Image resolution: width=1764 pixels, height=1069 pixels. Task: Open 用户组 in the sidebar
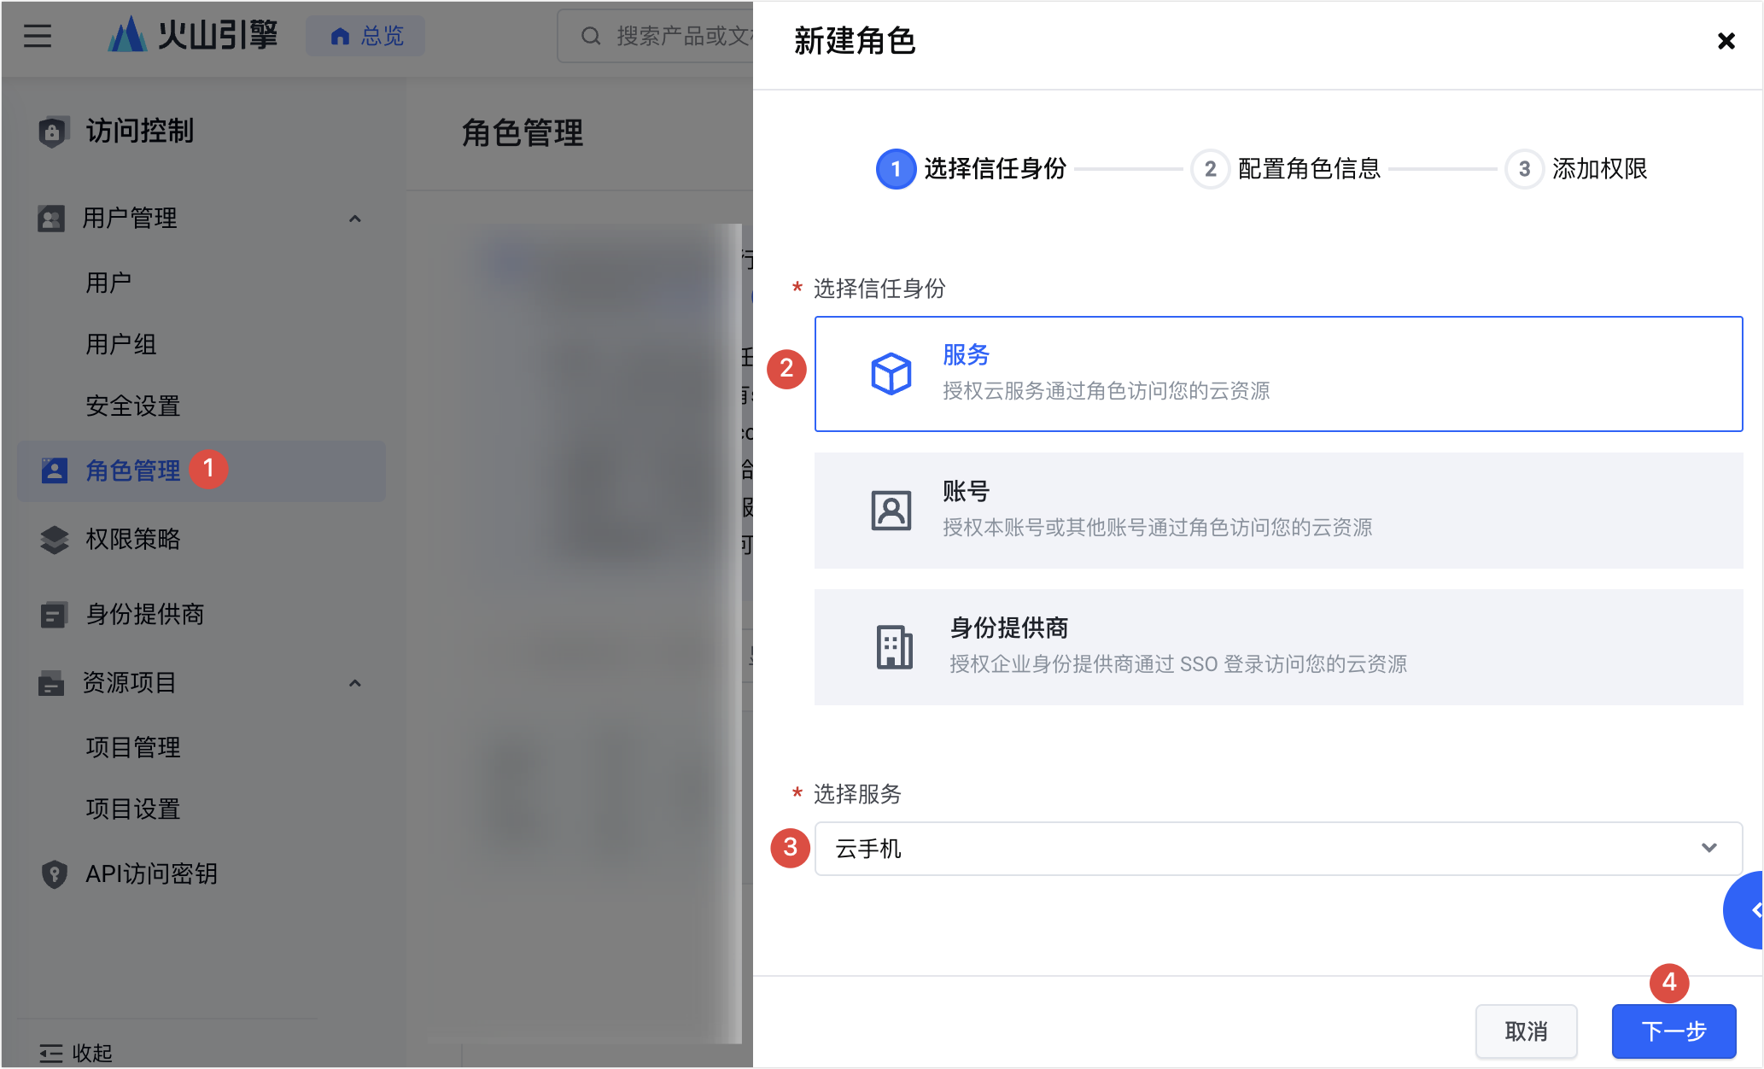point(120,345)
